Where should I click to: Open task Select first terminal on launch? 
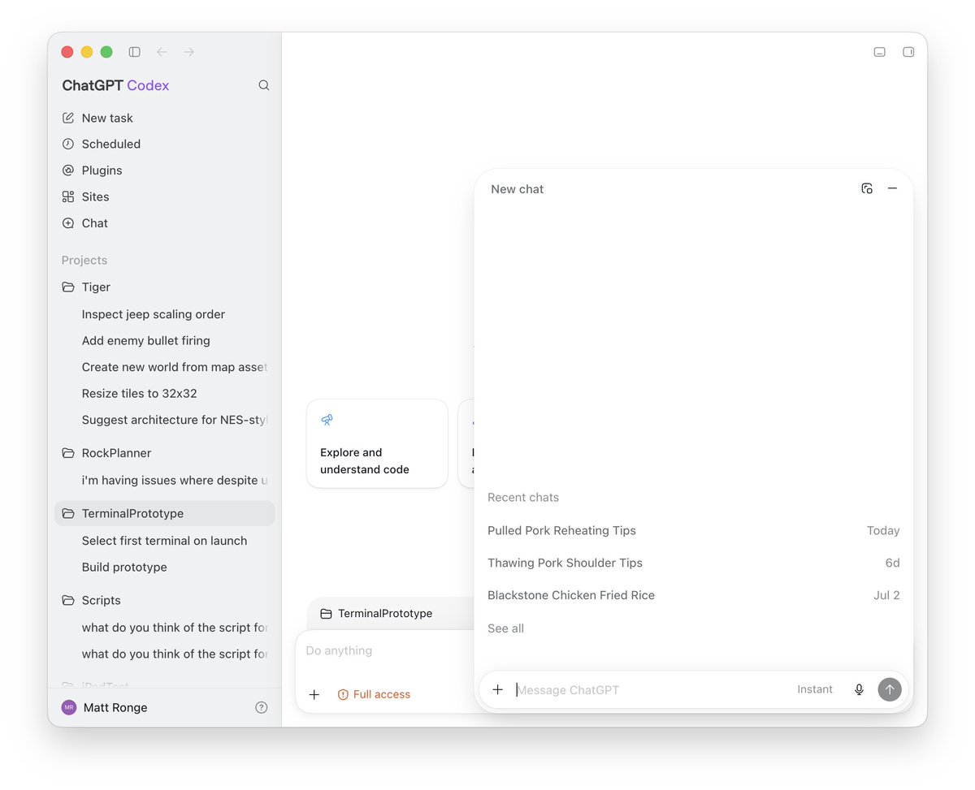point(165,541)
